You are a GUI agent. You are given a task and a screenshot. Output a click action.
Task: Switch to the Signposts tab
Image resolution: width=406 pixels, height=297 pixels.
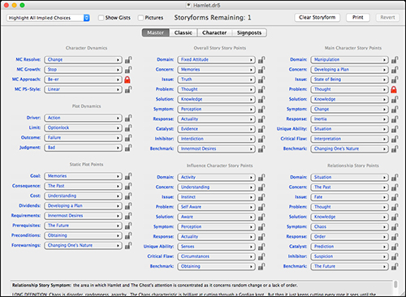click(x=249, y=32)
